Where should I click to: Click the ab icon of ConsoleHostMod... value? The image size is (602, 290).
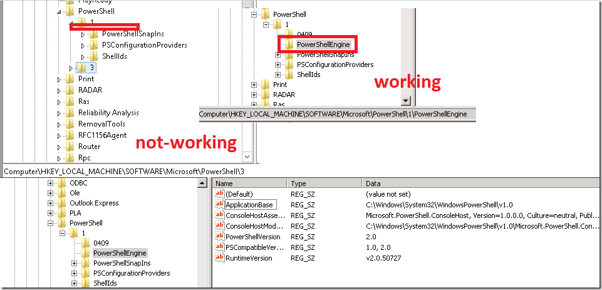(x=220, y=226)
